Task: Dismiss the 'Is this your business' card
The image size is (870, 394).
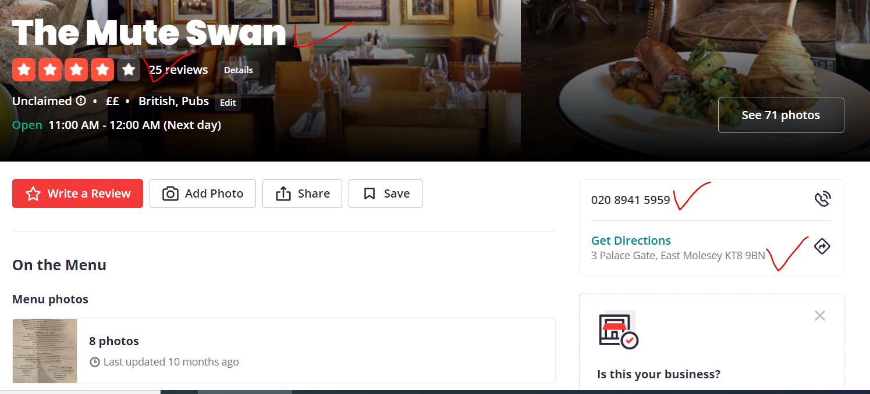Action: point(820,316)
